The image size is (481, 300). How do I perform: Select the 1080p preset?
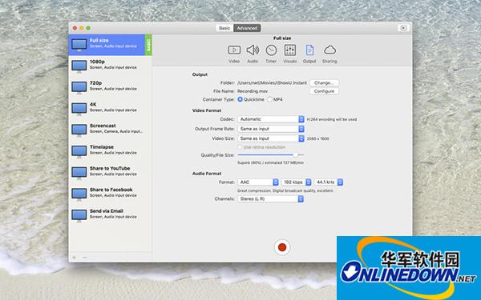point(110,66)
